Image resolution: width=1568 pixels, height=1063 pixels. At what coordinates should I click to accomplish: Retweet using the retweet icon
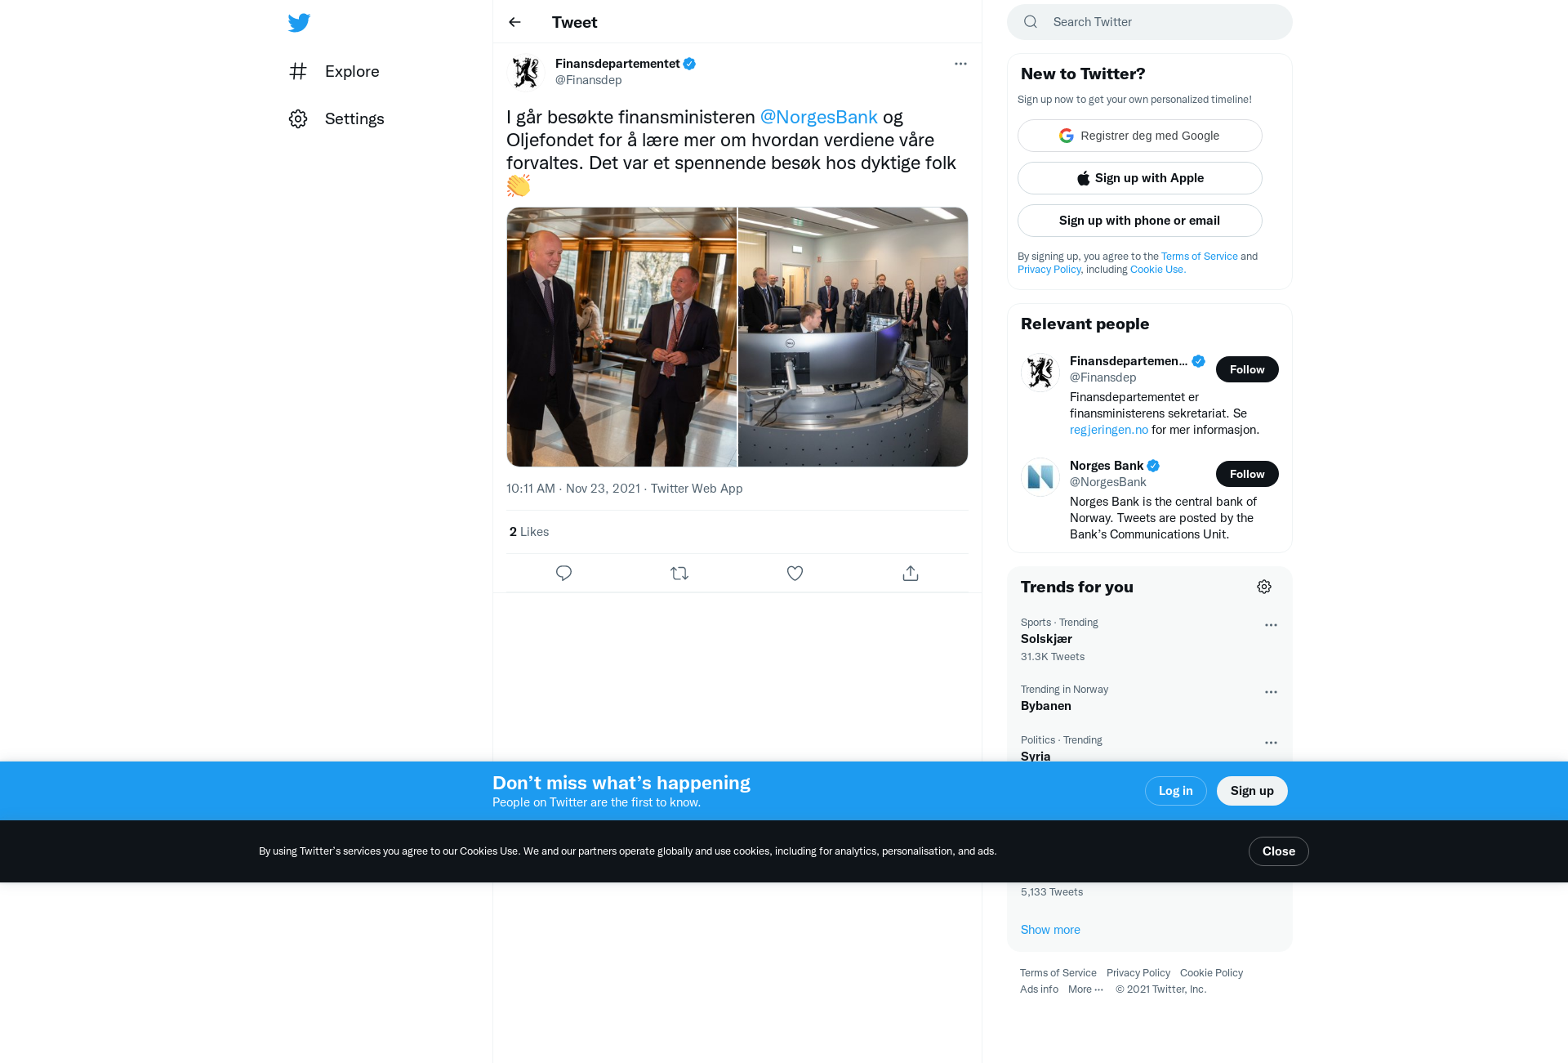click(x=679, y=573)
